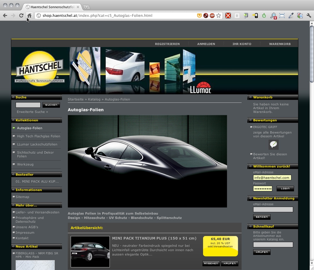Bookmark this page with the star icon
This screenshot has width=314, height=270.
(x=218, y=15)
